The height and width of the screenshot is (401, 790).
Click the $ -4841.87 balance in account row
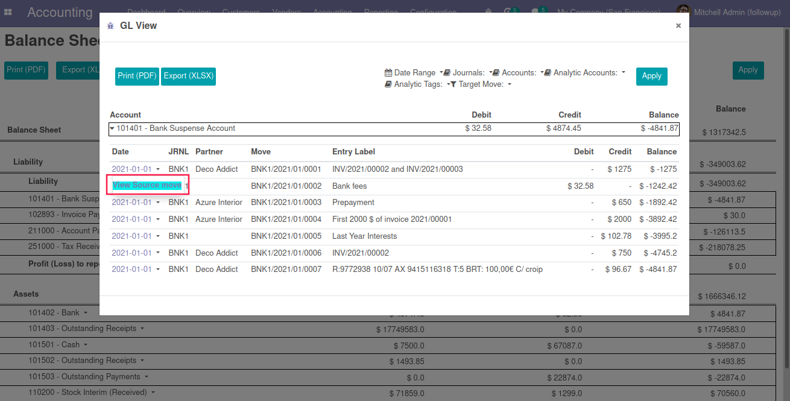tap(660, 128)
